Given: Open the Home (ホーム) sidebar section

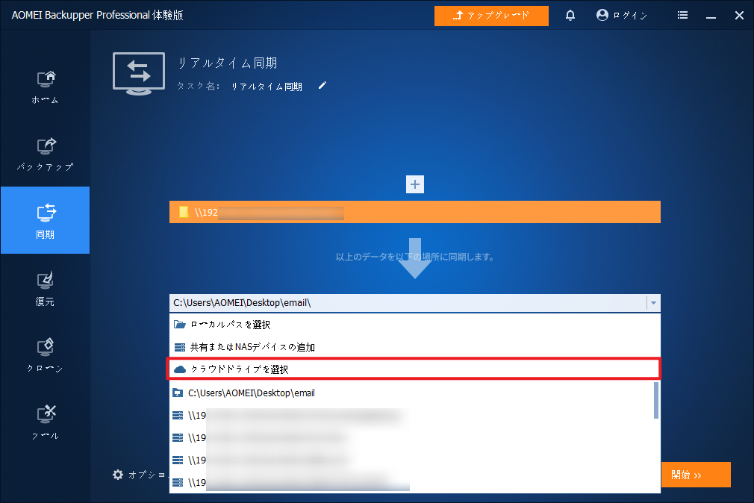Looking at the screenshot, I should tap(45, 87).
